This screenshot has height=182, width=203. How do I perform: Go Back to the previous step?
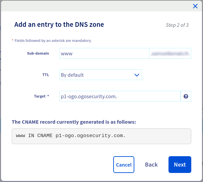[x=151, y=165]
